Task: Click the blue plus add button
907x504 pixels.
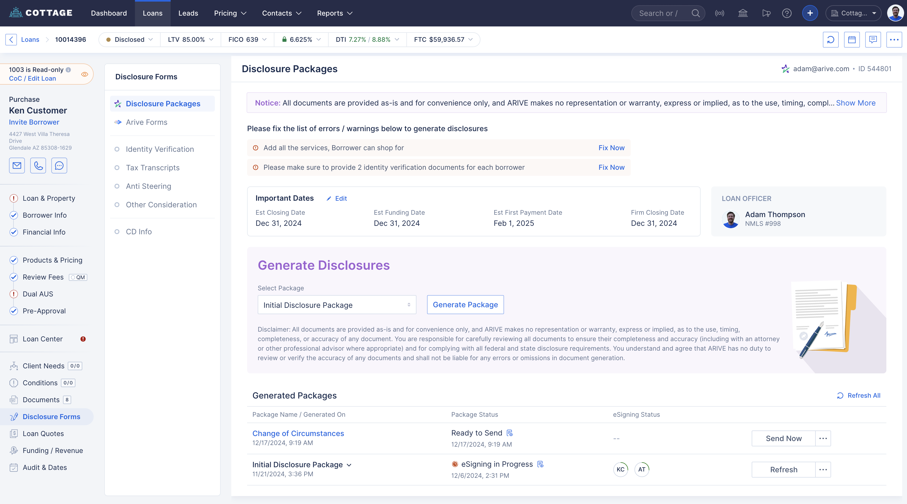Action: pyautogui.click(x=810, y=13)
